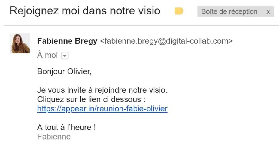Expand recipient details arrow beside À moi
This screenshot has height=157, width=279.
pos(65,56)
